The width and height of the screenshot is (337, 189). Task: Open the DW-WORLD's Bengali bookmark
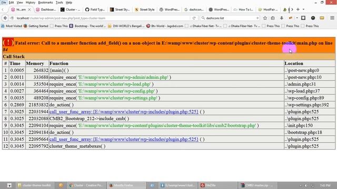tap(126, 26)
